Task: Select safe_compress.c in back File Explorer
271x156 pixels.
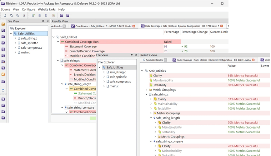Action: (31, 48)
